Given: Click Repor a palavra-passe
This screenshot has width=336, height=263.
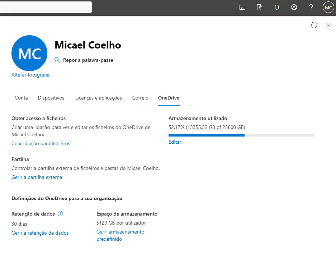Looking at the screenshot, I should click(88, 60).
